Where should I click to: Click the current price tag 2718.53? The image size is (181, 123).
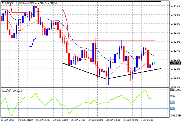click(x=175, y=63)
